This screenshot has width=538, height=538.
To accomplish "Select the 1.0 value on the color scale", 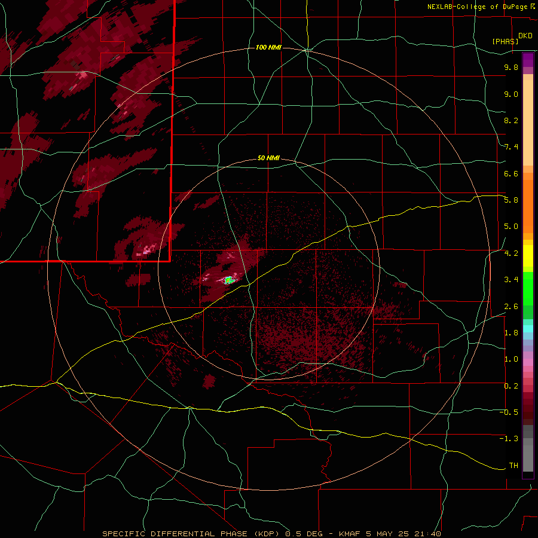I will pos(511,359).
